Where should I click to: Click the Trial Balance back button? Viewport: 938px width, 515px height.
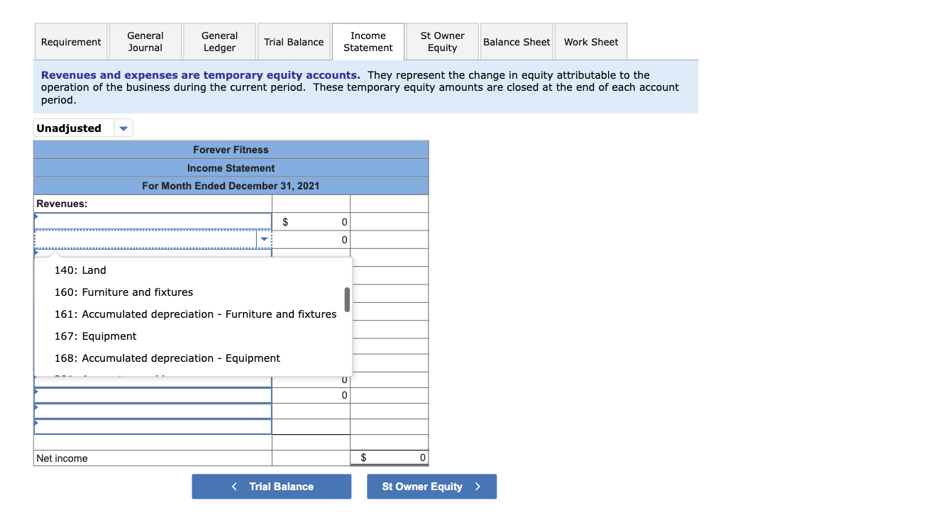(x=272, y=487)
